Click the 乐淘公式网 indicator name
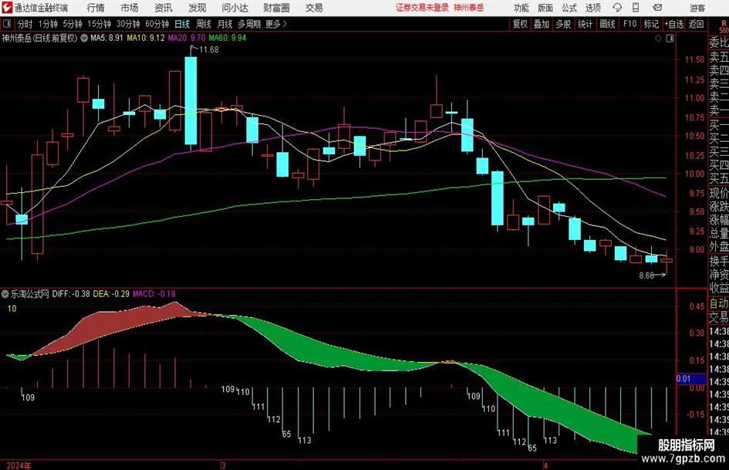729x470 pixels. click(x=30, y=293)
